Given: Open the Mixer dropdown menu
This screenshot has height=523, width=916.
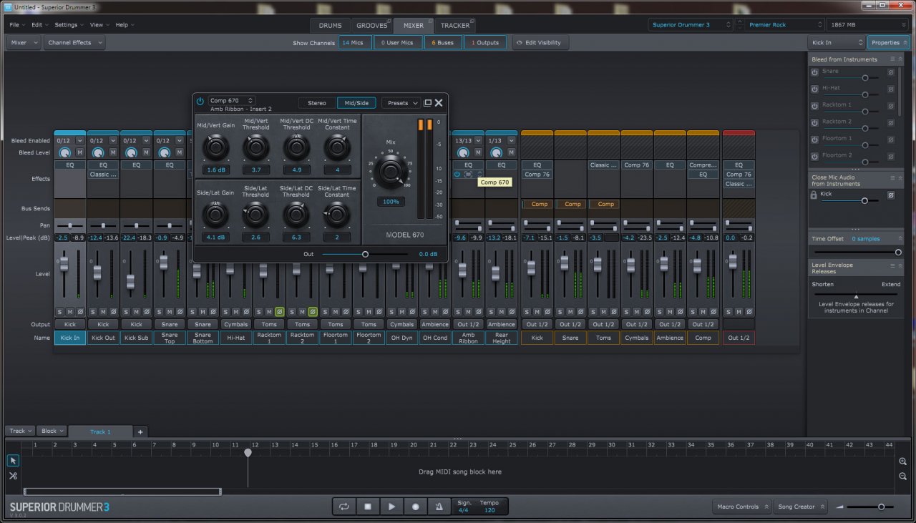Looking at the screenshot, I should [x=22, y=43].
